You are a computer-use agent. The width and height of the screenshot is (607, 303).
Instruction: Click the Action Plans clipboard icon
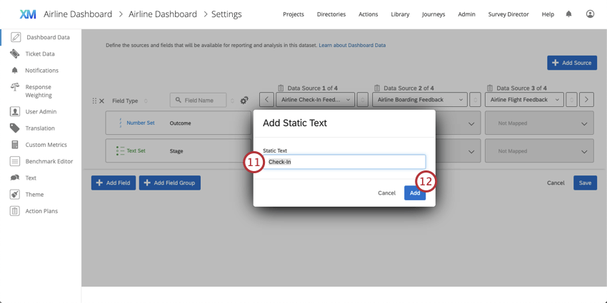tap(15, 210)
